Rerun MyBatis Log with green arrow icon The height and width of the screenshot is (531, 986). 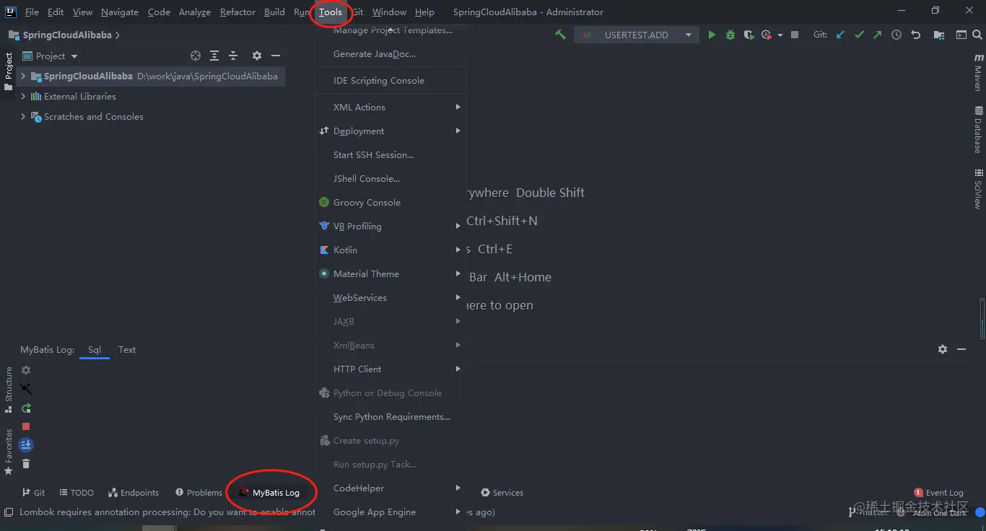pyautogui.click(x=26, y=408)
